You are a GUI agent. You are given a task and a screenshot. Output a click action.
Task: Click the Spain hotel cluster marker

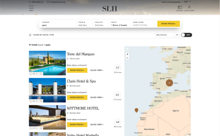(170, 83)
